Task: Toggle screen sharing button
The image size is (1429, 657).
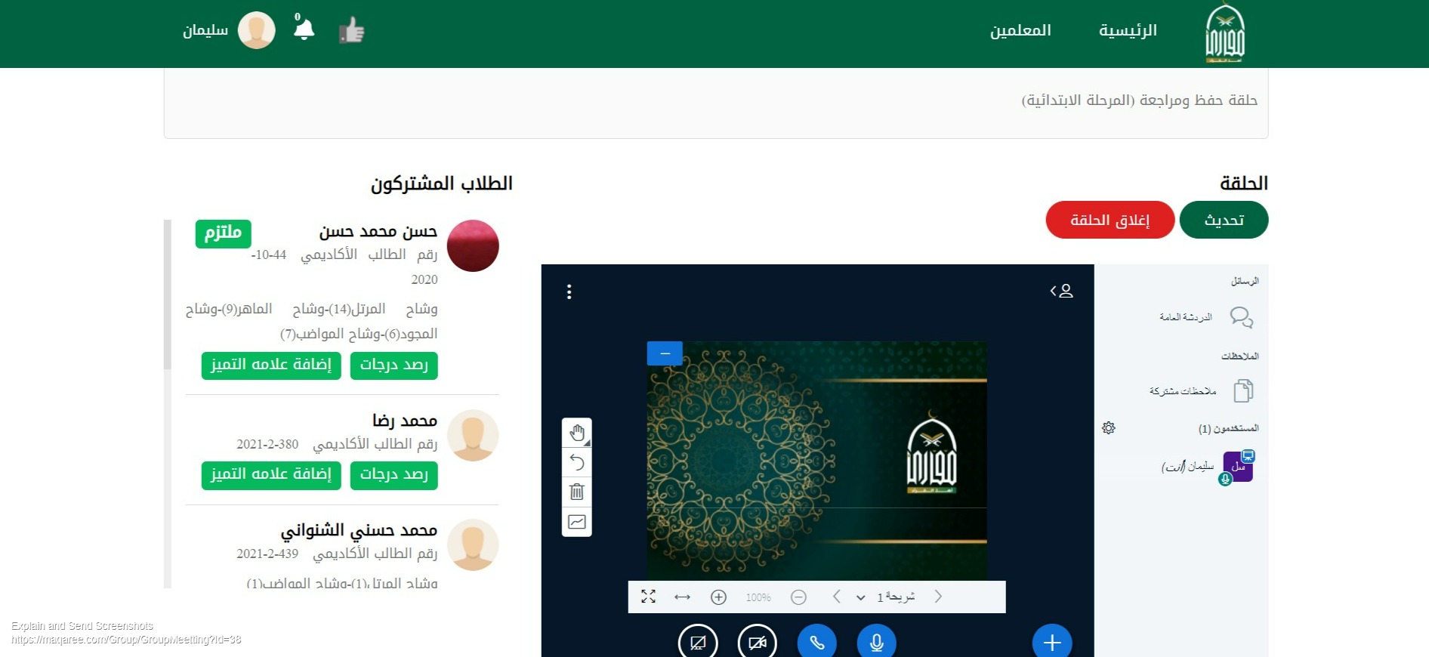Action: [x=698, y=643]
